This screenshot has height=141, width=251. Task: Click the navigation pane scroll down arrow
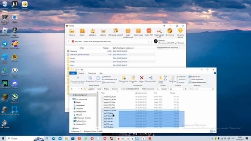(x=97, y=129)
